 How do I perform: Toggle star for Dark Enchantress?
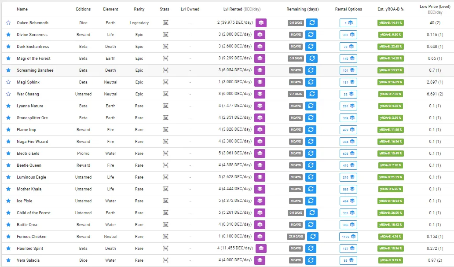pyautogui.click(x=8, y=46)
